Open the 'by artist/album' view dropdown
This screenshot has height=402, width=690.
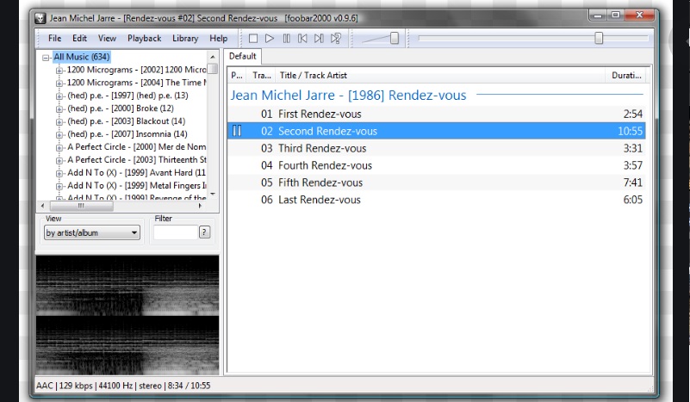(x=92, y=232)
